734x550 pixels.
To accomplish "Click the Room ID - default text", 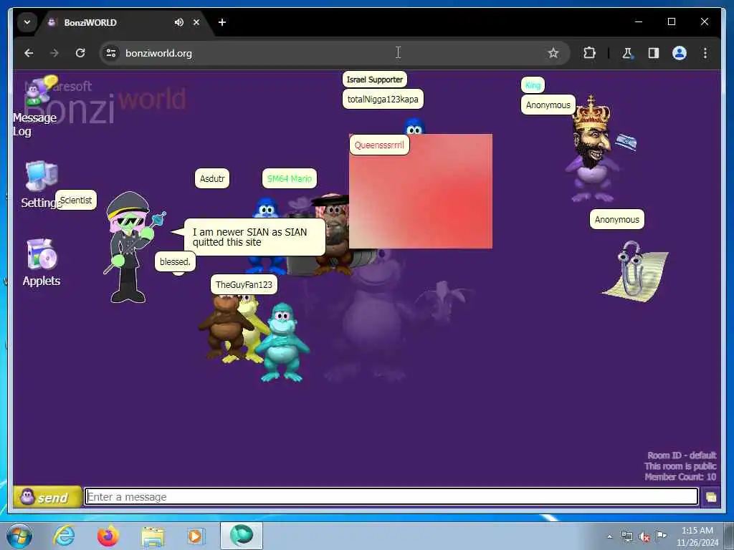I will pos(682,455).
